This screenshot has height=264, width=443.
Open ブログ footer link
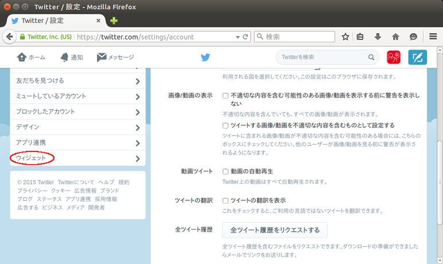(x=25, y=199)
